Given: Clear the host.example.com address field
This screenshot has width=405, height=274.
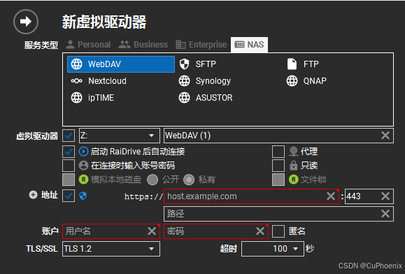Looking at the screenshot, I should pyautogui.click(x=331, y=196).
